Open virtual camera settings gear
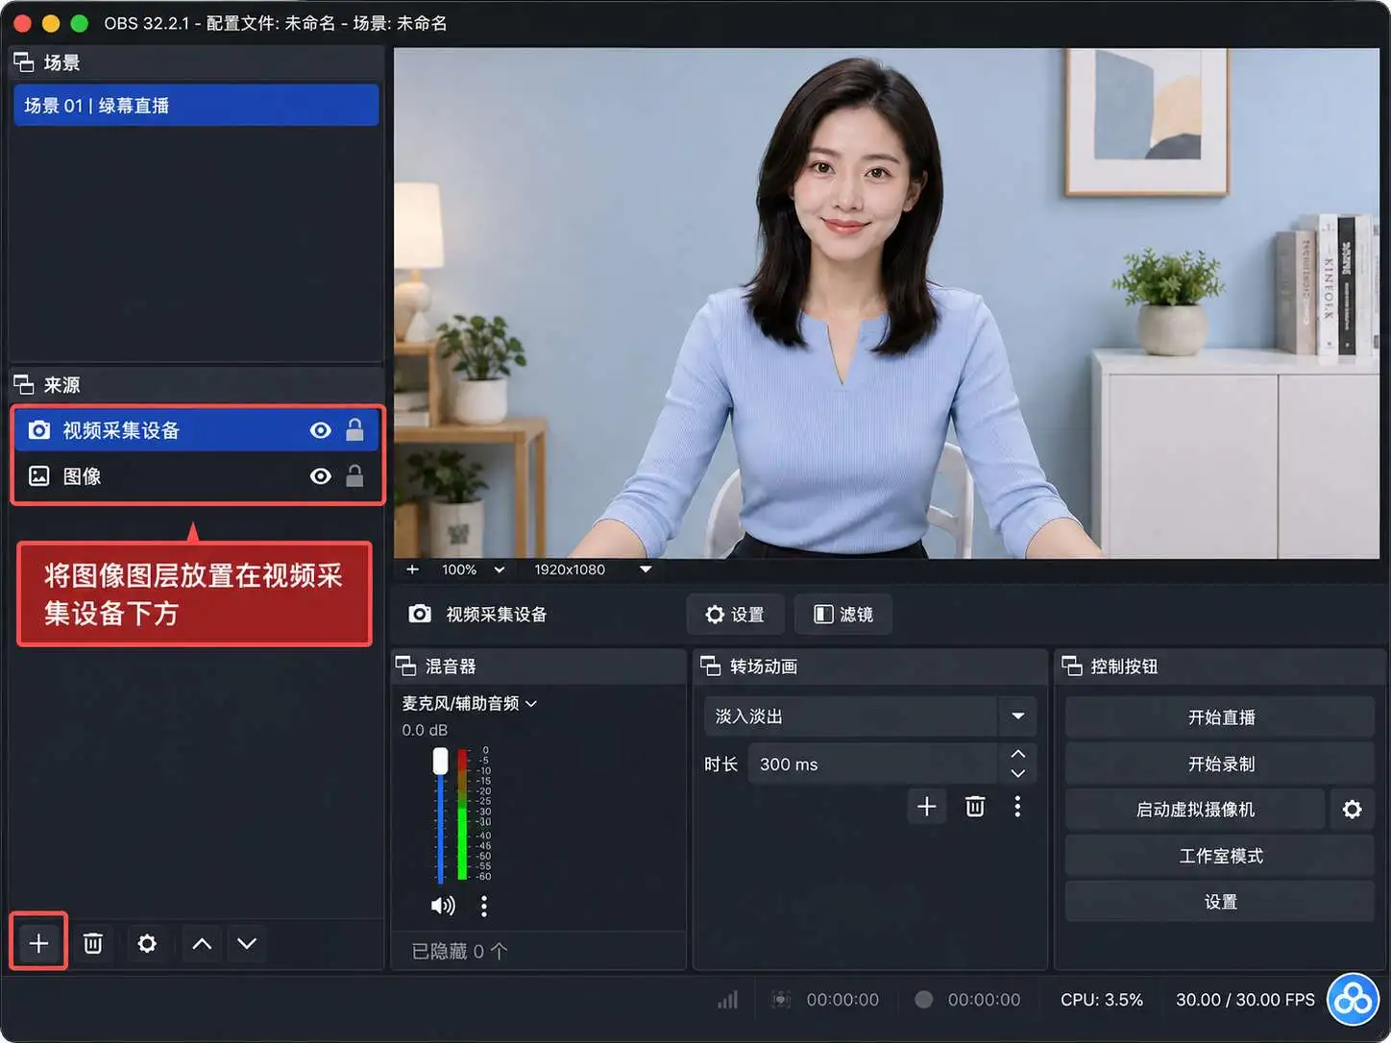This screenshot has height=1043, width=1391. (x=1353, y=810)
